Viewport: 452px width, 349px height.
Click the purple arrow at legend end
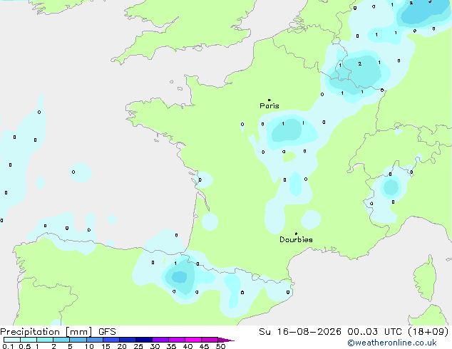click(x=226, y=340)
